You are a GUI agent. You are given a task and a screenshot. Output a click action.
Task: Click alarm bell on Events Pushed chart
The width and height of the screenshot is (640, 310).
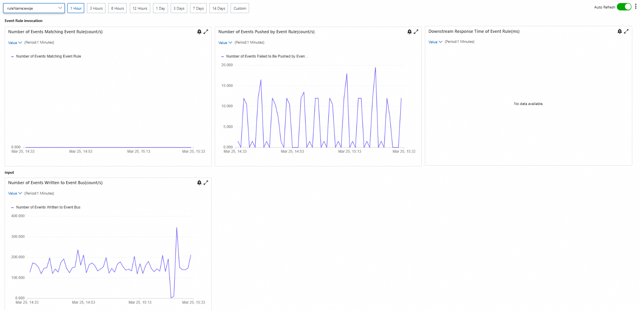pyautogui.click(x=409, y=32)
